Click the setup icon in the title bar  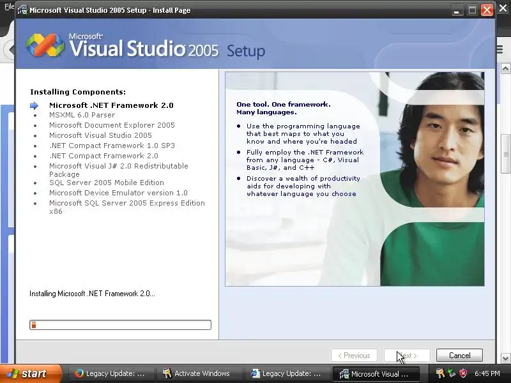pyautogui.click(x=22, y=10)
